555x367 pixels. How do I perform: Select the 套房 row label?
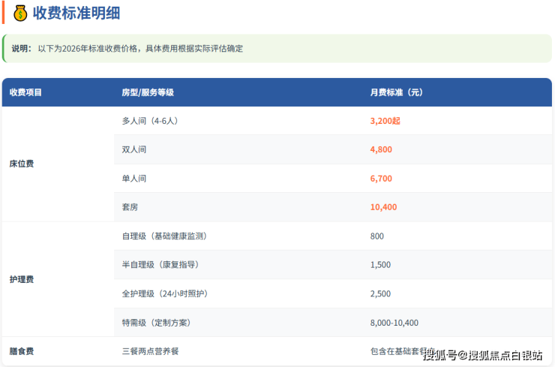coord(130,207)
